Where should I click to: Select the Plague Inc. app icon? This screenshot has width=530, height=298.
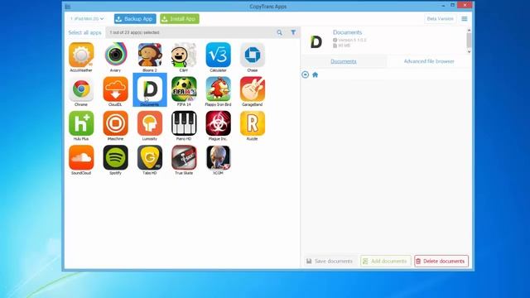219,123
